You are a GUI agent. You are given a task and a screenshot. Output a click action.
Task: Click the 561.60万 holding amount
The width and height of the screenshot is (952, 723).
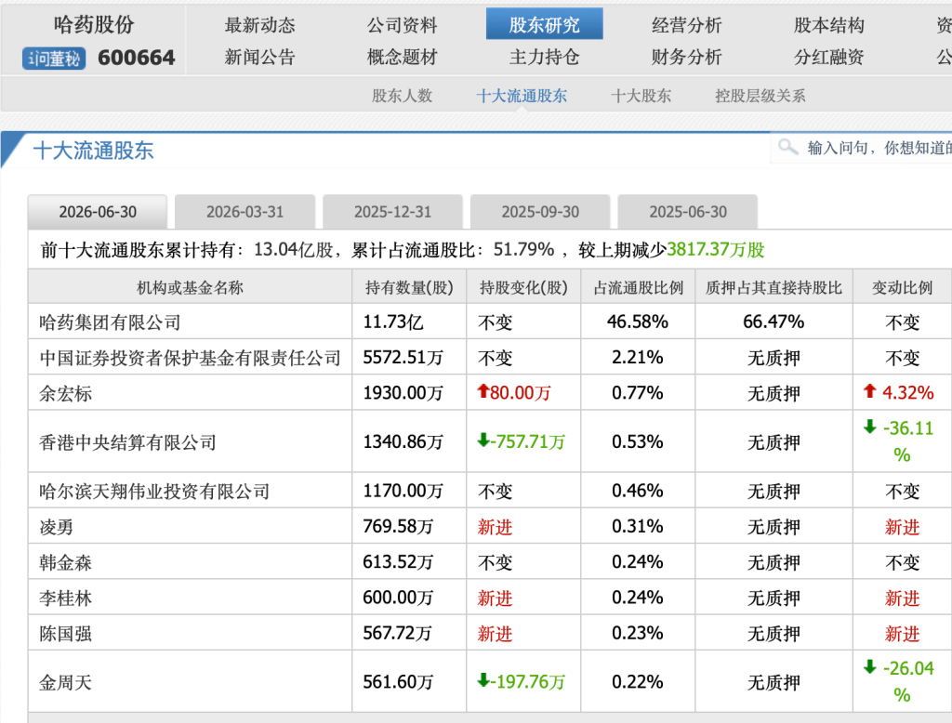point(398,682)
